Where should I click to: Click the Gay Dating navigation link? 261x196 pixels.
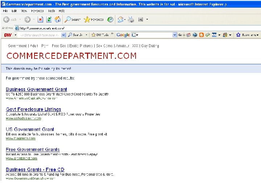pos(150,46)
